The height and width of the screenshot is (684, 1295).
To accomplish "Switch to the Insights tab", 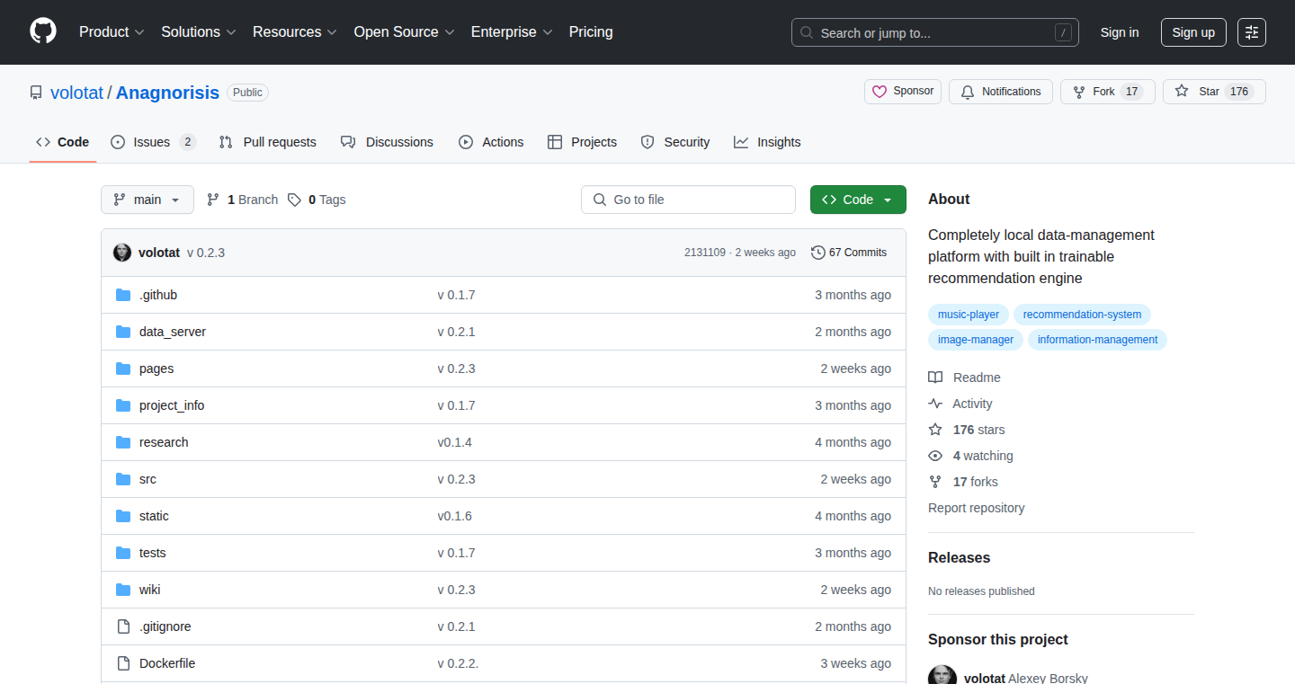I will pyautogui.click(x=767, y=142).
